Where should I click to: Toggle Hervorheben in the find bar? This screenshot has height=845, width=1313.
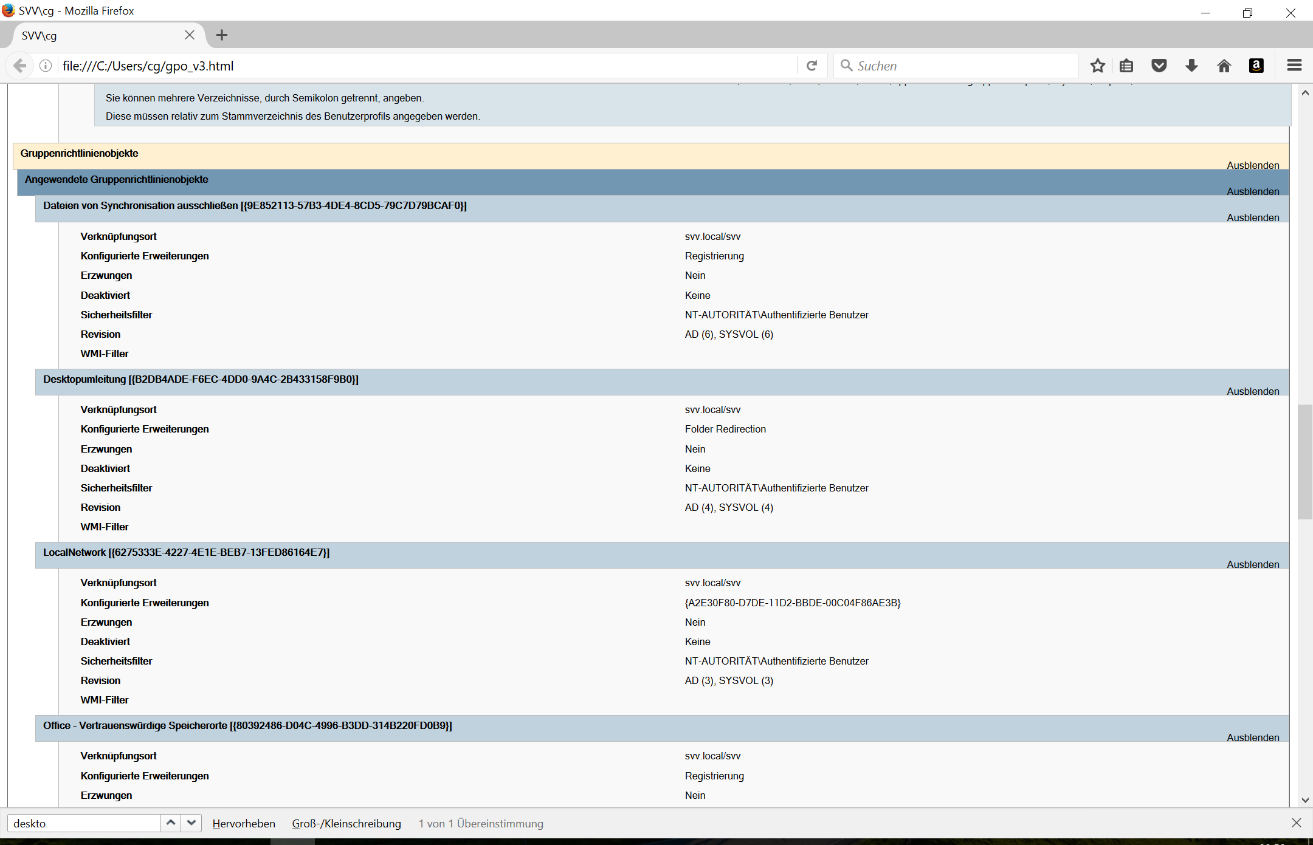[x=244, y=823]
